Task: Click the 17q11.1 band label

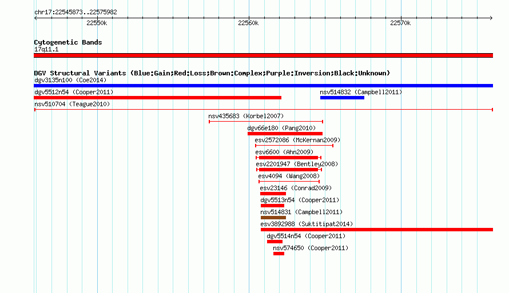Action: tap(46, 49)
